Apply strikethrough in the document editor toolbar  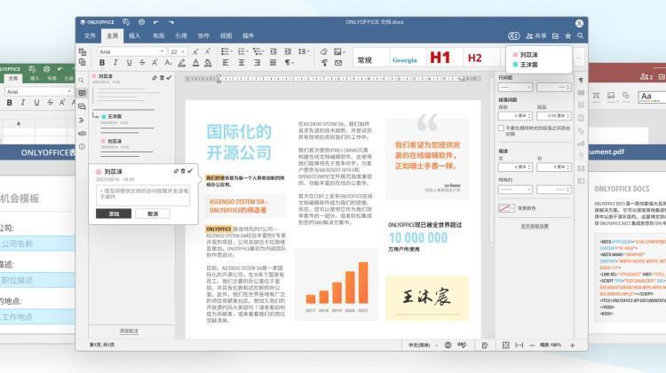tap(142, 63)
